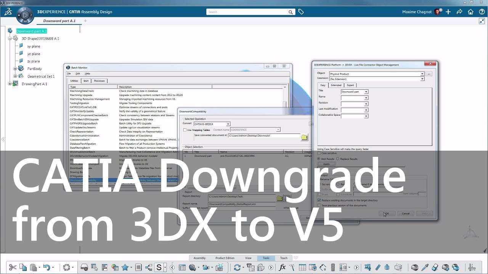Click the OK button in Object Management dialog
Image resolution: width=488 pixels, height=274 pixels.
point(387,213)
